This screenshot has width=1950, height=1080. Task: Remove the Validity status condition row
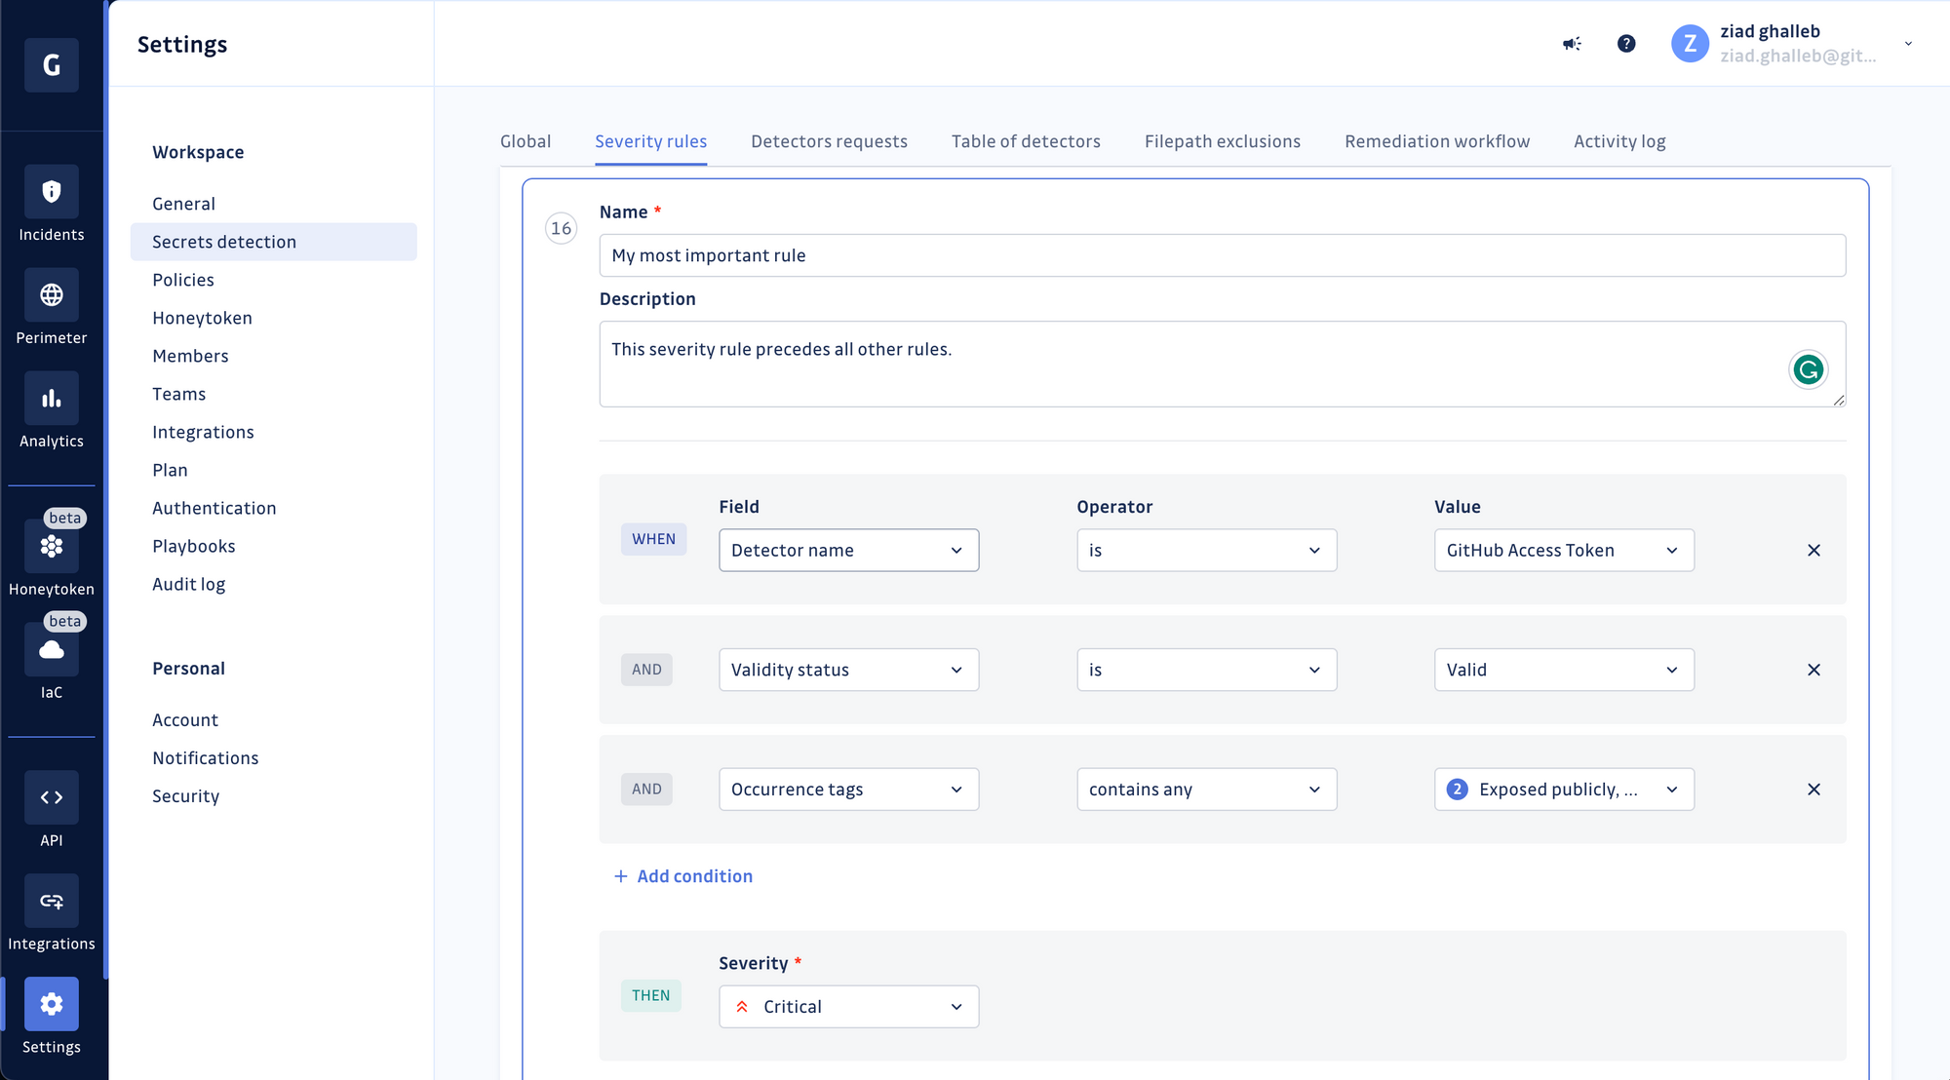(1813, 671)
